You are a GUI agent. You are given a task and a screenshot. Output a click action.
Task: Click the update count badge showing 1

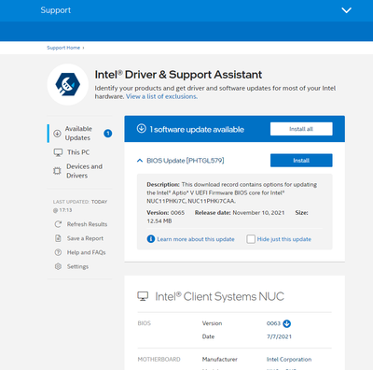[x=108, y=134]
